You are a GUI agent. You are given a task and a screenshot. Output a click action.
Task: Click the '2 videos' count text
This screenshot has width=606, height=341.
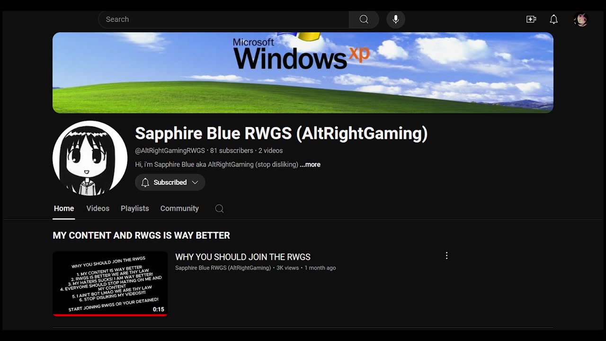tap(270, 151)
